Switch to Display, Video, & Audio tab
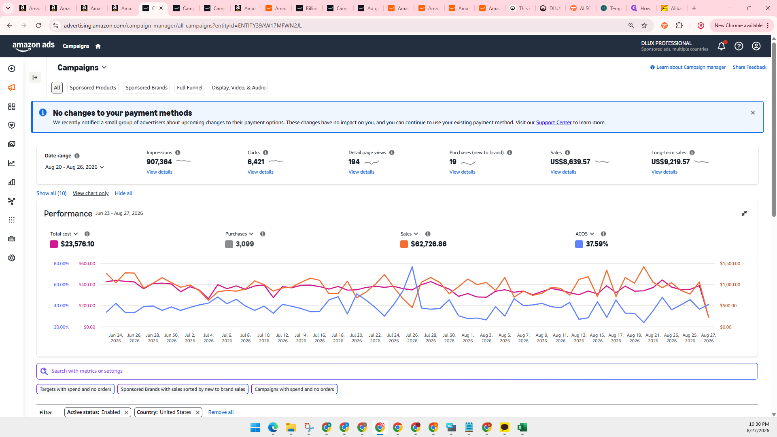777x437 pixels. pos(239,88)
